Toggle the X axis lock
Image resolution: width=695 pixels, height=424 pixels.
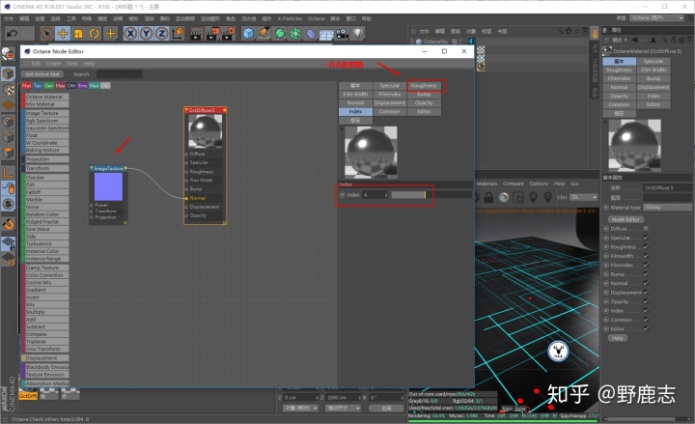(x=130, y=33)
